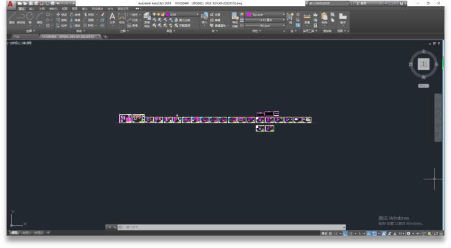The width and height of the screenshot is (451, 248).
Task: Add new drawing tab with plus button
Action: (105, 37)
